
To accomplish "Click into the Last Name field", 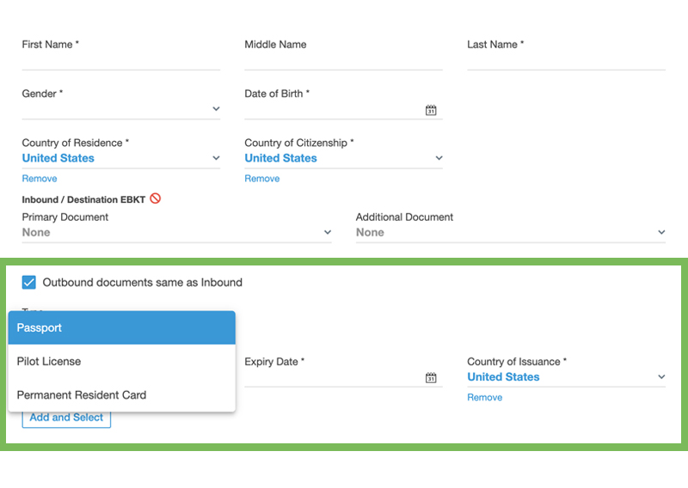I will [566, 60].
